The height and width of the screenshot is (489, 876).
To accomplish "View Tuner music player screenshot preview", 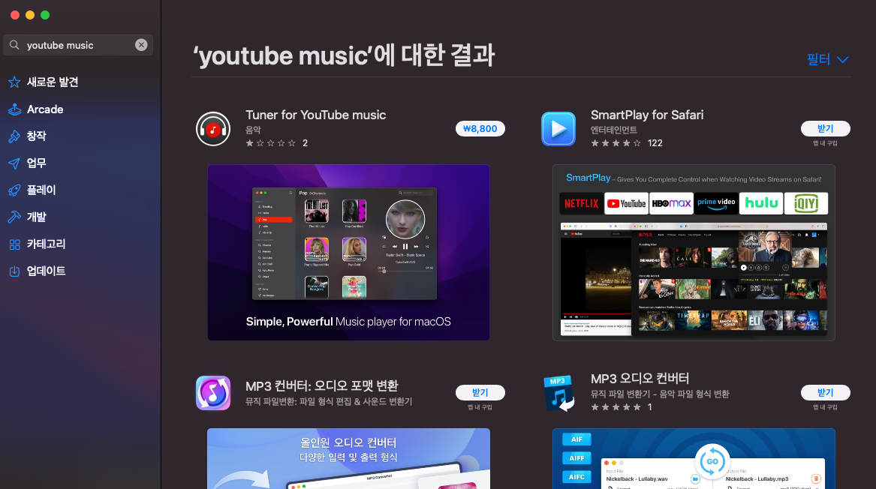I will tap(348, 252).
